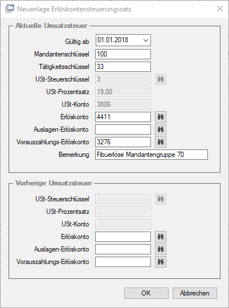
Task: Cancel using the Abbrechen button
Action: 195,293
